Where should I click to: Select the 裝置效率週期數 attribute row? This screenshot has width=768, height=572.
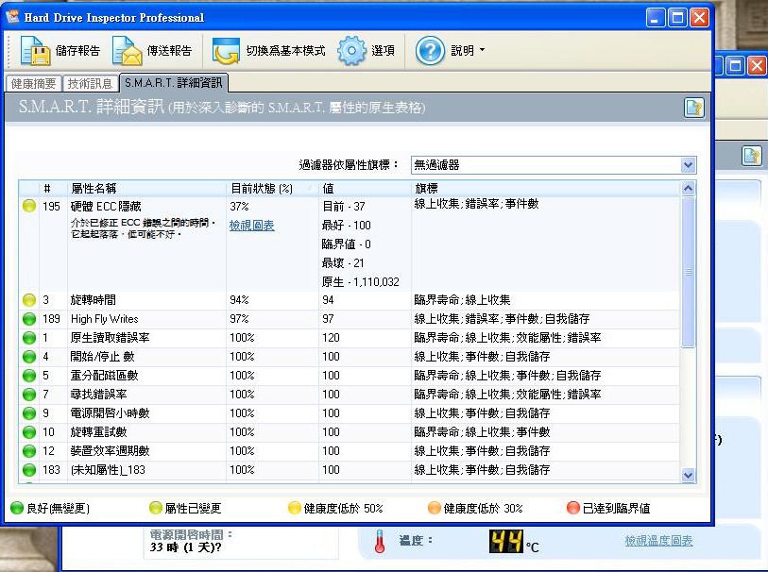(x=350, y=450)
